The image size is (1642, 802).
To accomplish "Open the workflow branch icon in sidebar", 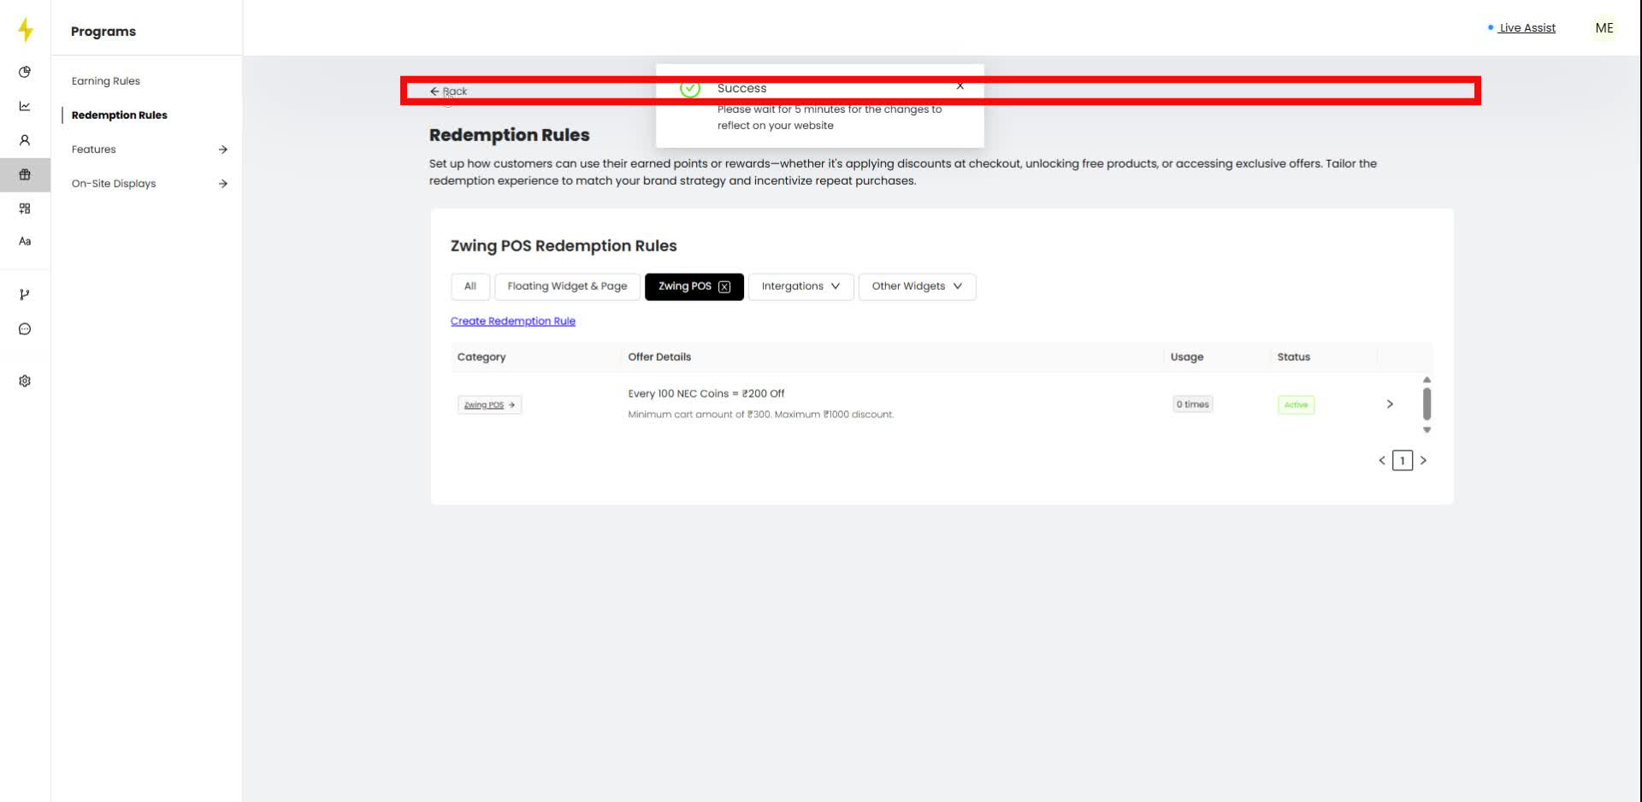I will point(25,294).
